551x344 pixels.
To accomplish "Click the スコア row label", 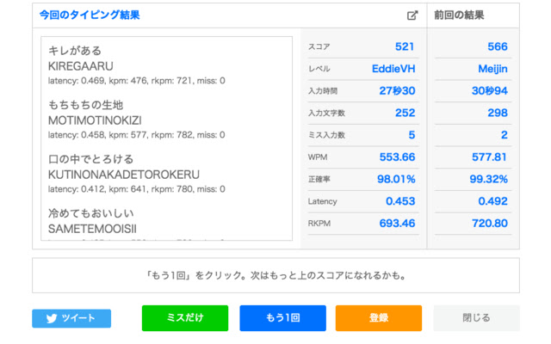I will coord(319,46).
